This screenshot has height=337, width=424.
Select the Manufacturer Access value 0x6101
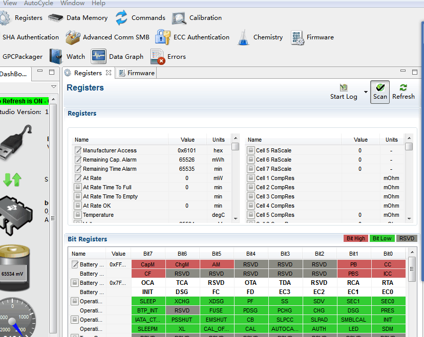(x=186, y=150)
